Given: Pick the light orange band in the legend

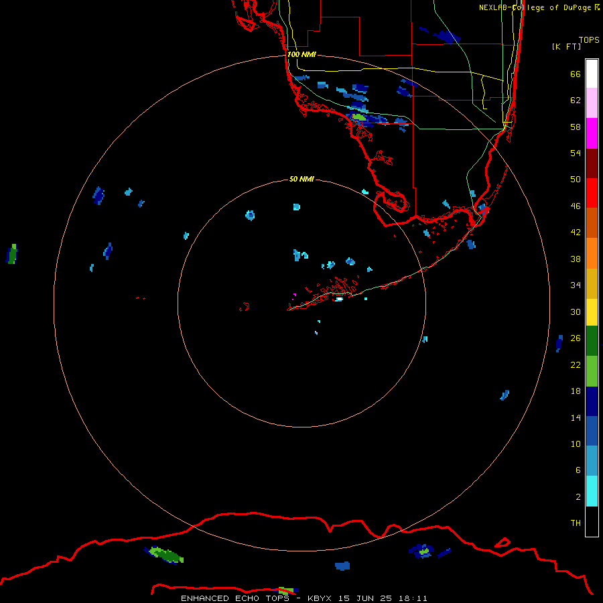Looking at the screenshot, I should [592, 253].
